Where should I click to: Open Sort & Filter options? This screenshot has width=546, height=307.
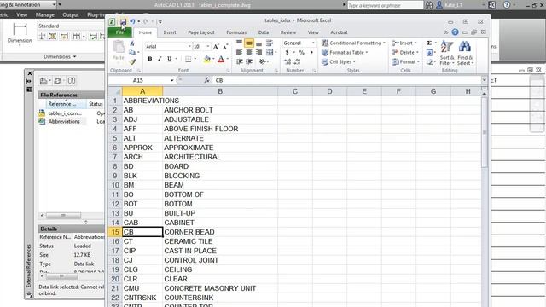click(447, 53)
